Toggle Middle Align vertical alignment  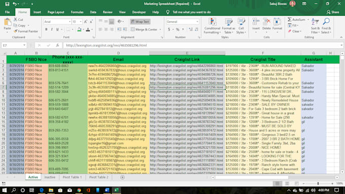tap(106, 21)
